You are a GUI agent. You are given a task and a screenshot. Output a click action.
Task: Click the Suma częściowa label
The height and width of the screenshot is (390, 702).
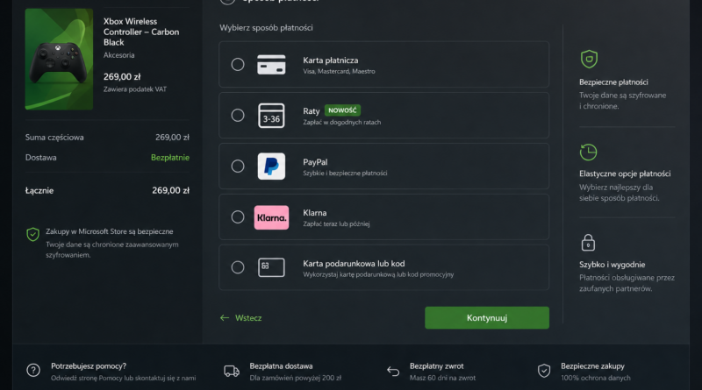click(54, 138)
